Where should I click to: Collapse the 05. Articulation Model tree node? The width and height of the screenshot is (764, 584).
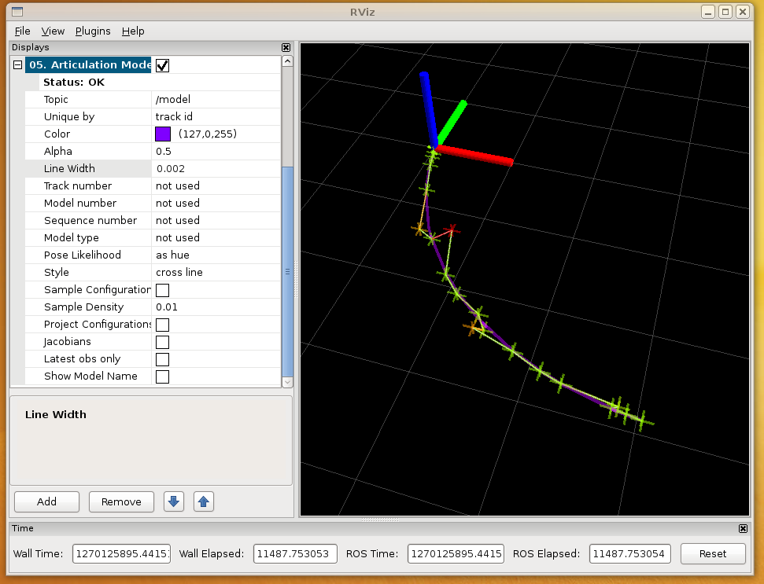(x=17, y=64)
